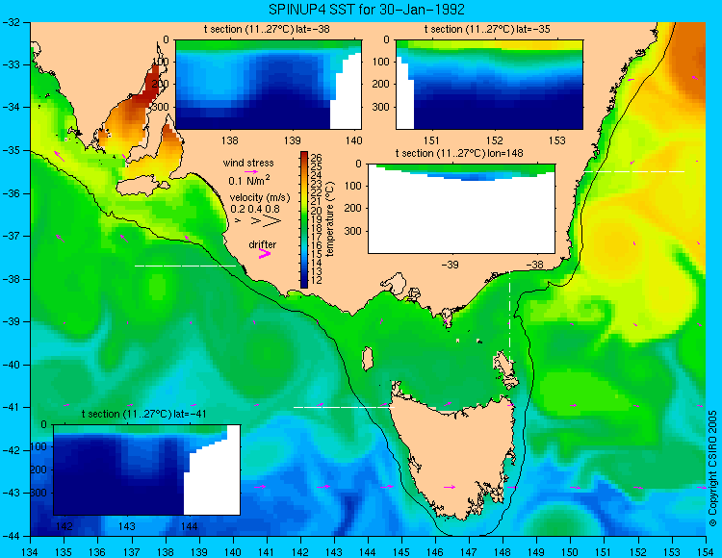Click the '-37' main latitude axis label

click(x=13, y=236)
